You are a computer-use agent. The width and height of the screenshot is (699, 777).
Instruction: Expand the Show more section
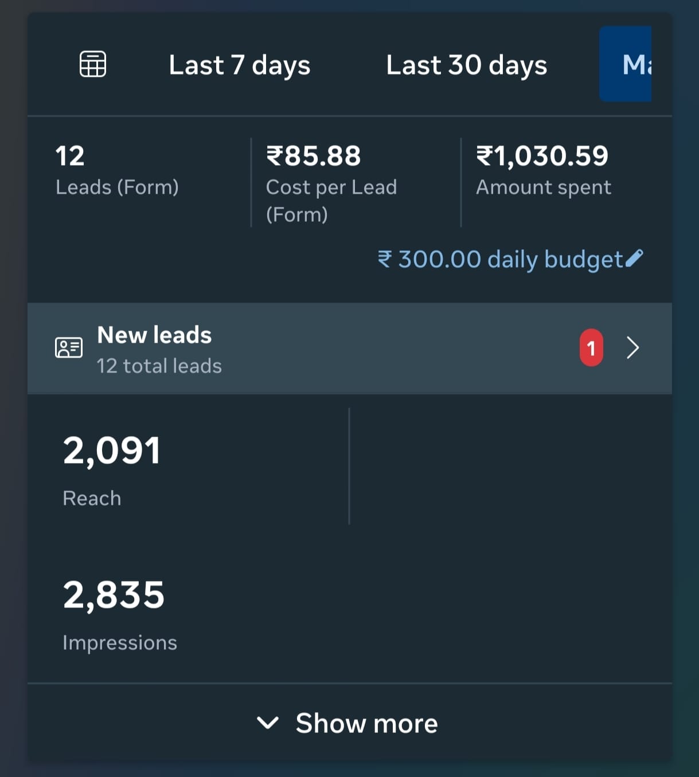coord(366,723)
